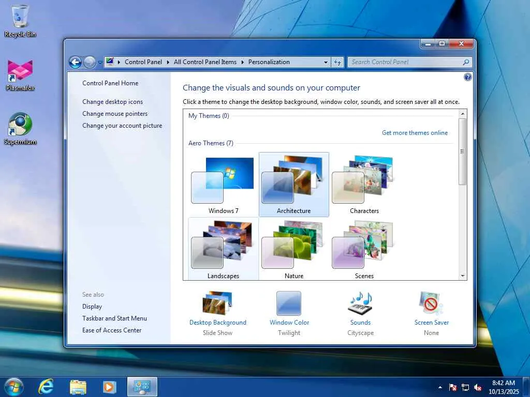Open Control Panel Home link
The width and height of the screenshot is (530, 397).
(110, 83)
